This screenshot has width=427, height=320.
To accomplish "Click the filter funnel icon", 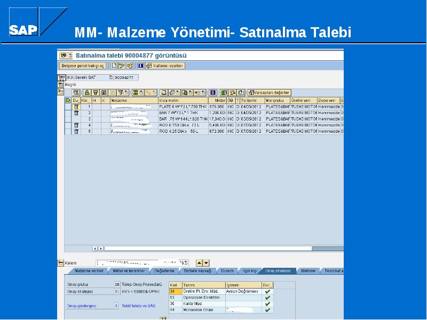I will click(x=121, y=92).
